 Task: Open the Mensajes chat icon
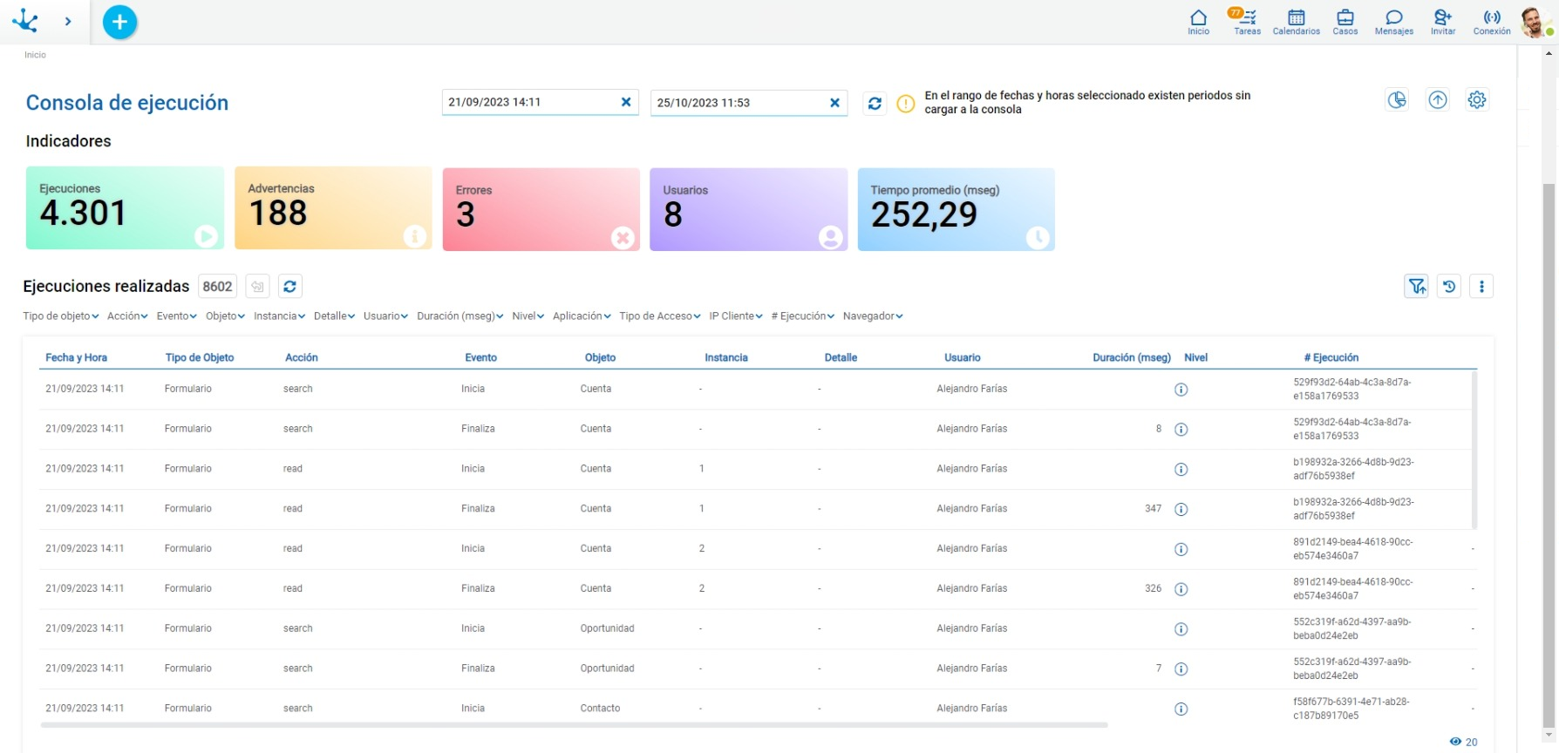1393,21
